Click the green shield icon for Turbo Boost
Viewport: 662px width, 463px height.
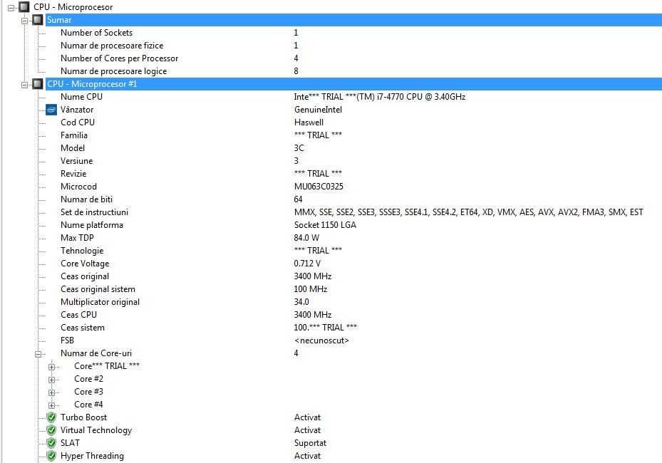51,417
